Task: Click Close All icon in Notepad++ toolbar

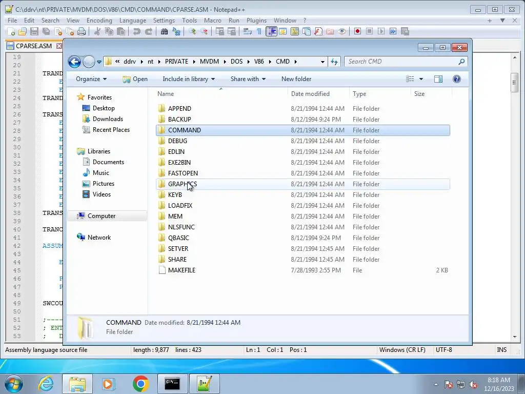Action: click(x=70, y=31)
